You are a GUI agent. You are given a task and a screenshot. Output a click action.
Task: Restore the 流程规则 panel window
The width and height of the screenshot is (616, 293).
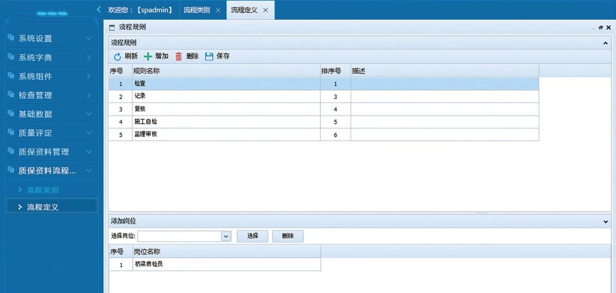tap(601, 28)
